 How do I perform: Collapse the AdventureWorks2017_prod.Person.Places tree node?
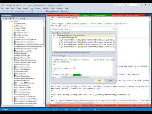pyautogui.click(x=53, y=35)
